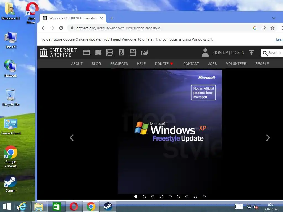Select the first carousel dot
The height and width of the screenshot is (212, 283).
point(136,197)
